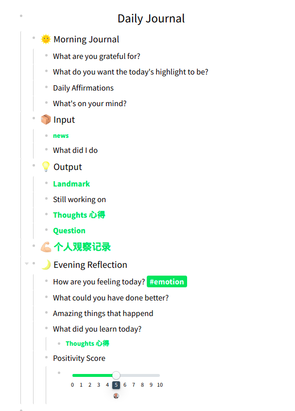Click the bullet next to Daily Journal title
Screen dimensions: 295x411
21,16
